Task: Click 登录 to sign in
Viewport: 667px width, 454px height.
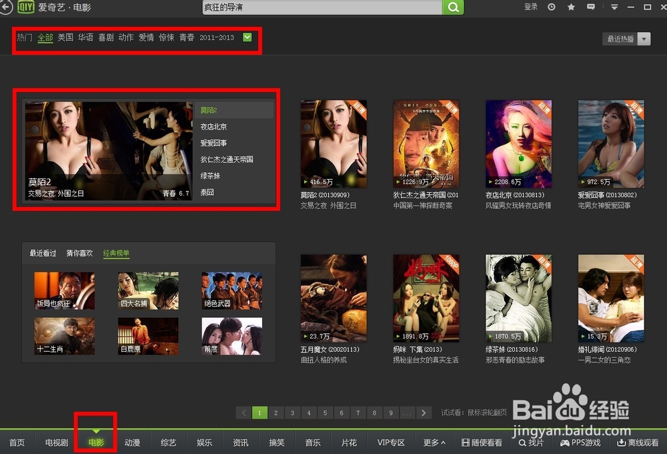Action: click(x=530, y=7)
